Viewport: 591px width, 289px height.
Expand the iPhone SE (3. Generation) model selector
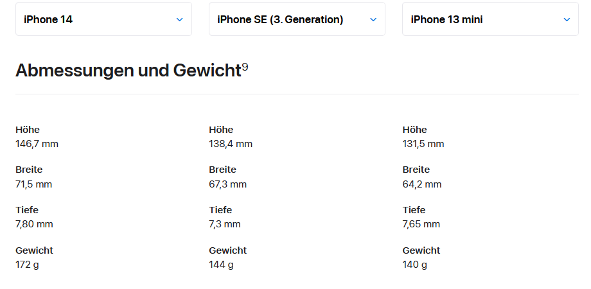pyautogui.click(x=297, y=19)
